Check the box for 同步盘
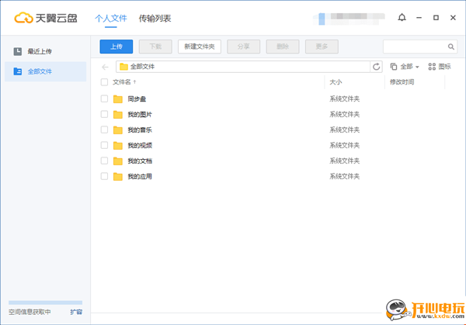 [x=104, y=99]
